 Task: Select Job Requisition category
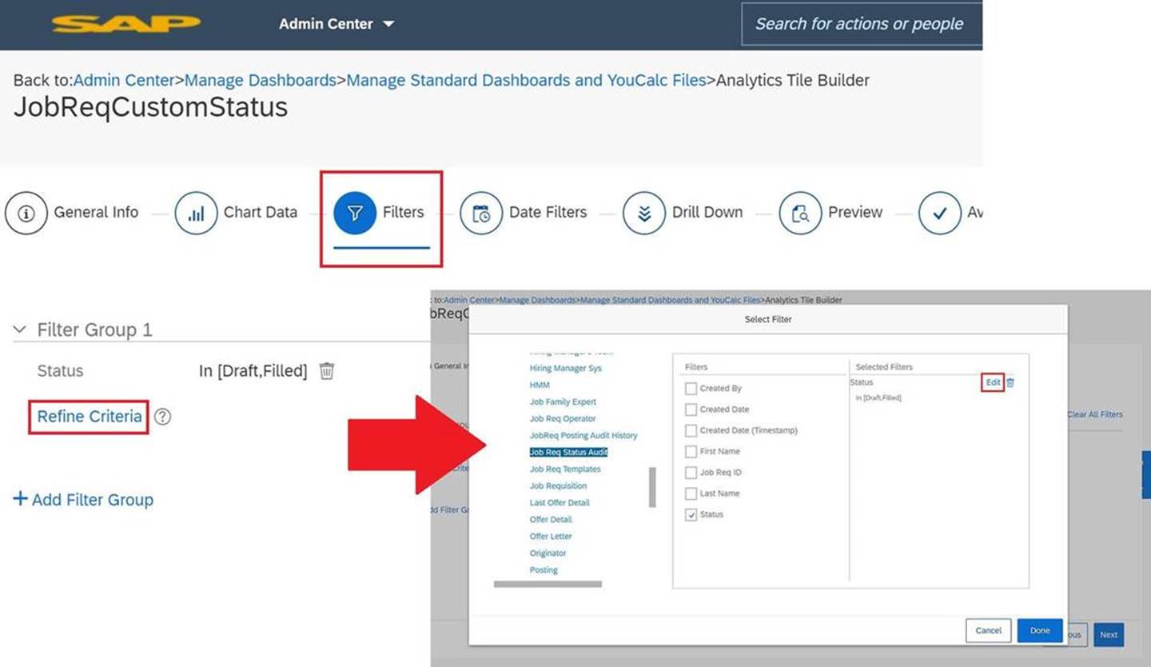(x=558, y=486)
